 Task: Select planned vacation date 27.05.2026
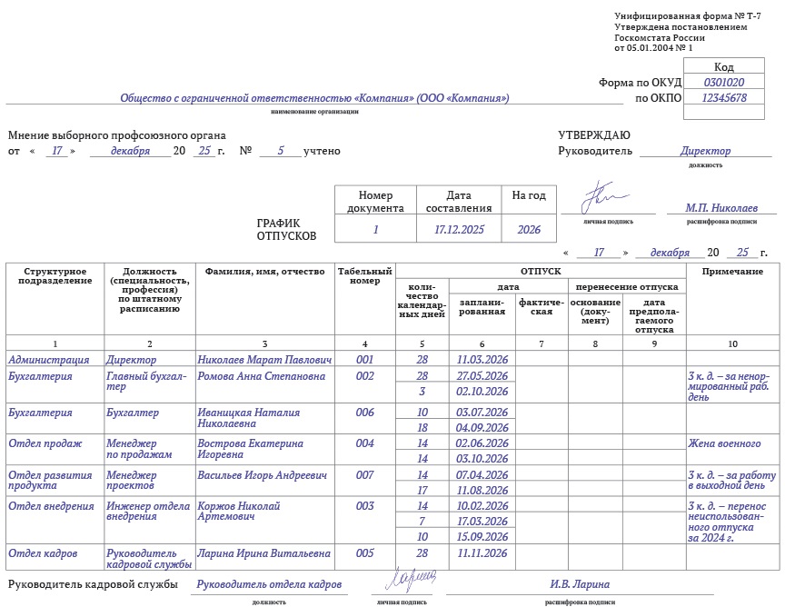[x=482, y=376]
